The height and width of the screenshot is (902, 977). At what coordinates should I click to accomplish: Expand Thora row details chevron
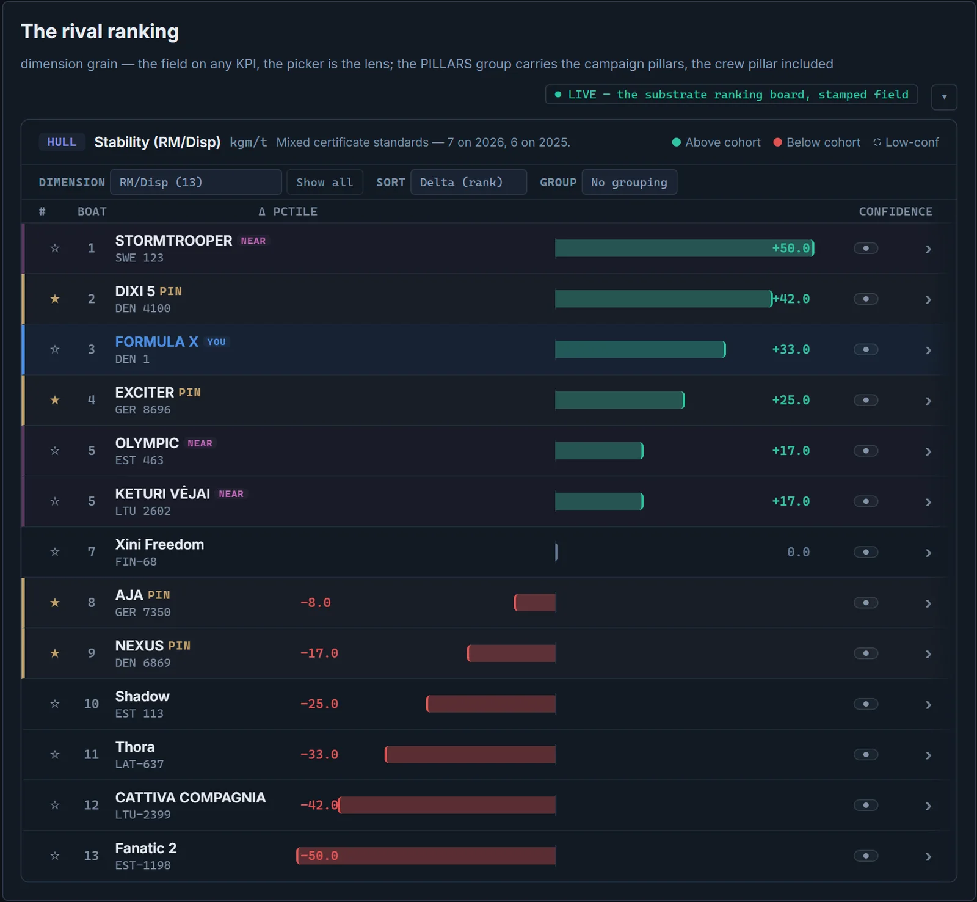pos(928,756)
